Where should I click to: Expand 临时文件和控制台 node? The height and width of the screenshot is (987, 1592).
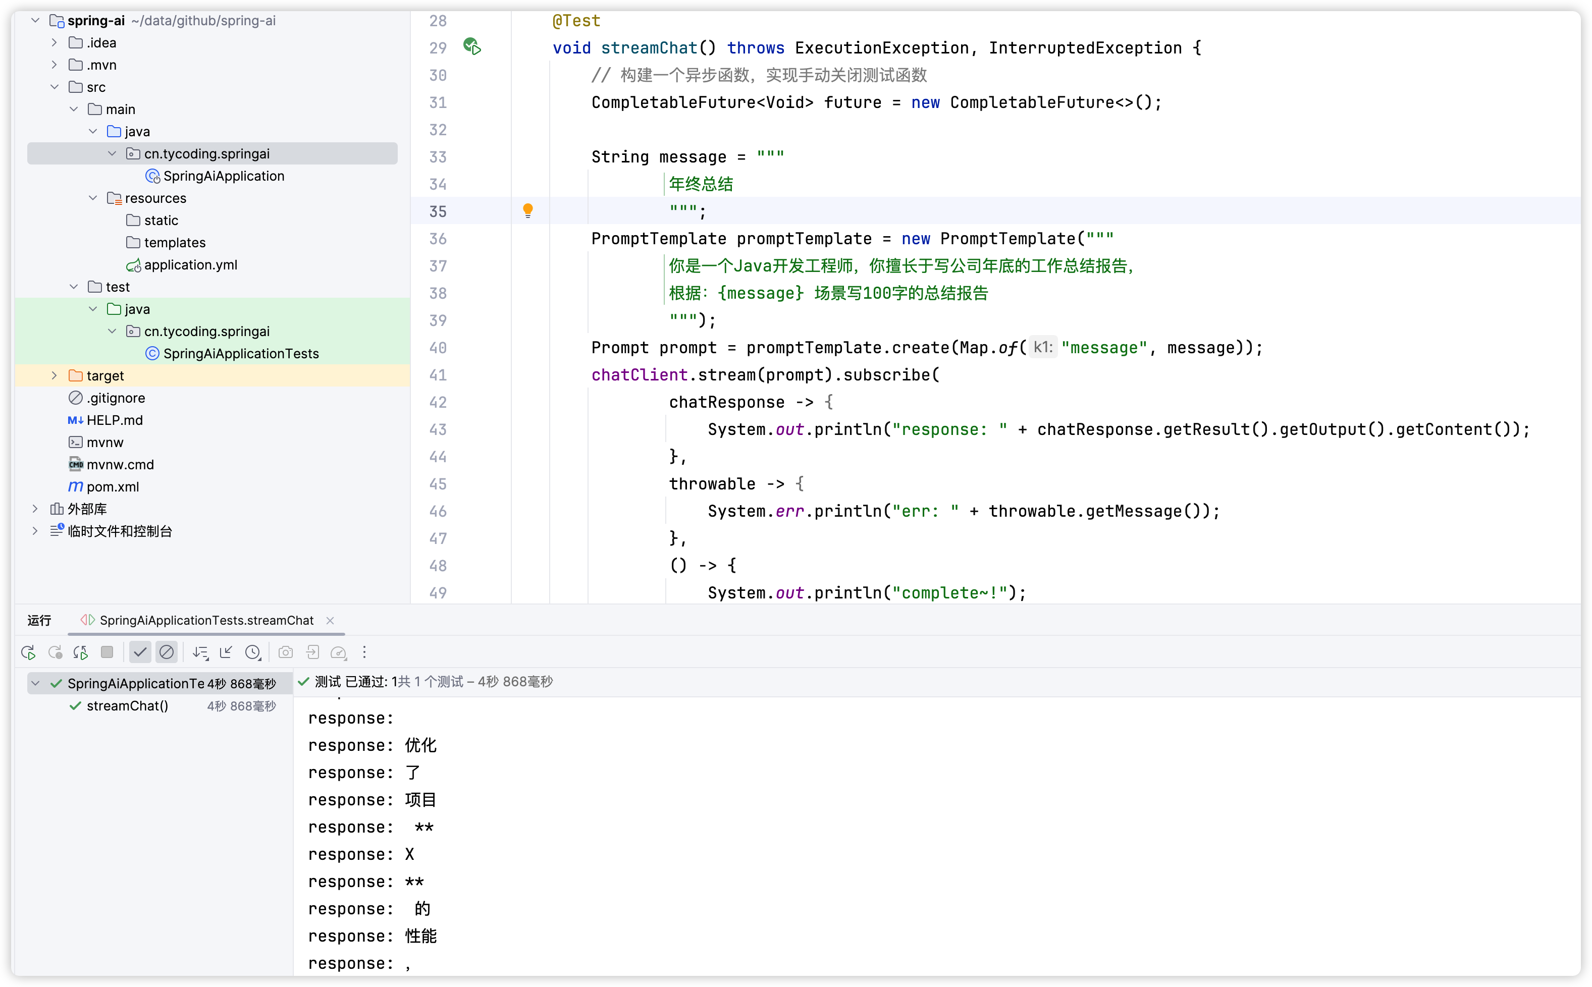point(35,531)
